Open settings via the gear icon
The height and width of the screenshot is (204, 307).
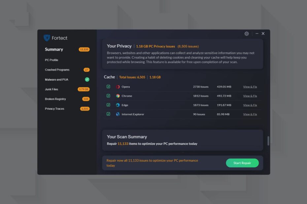pos(247,34)
